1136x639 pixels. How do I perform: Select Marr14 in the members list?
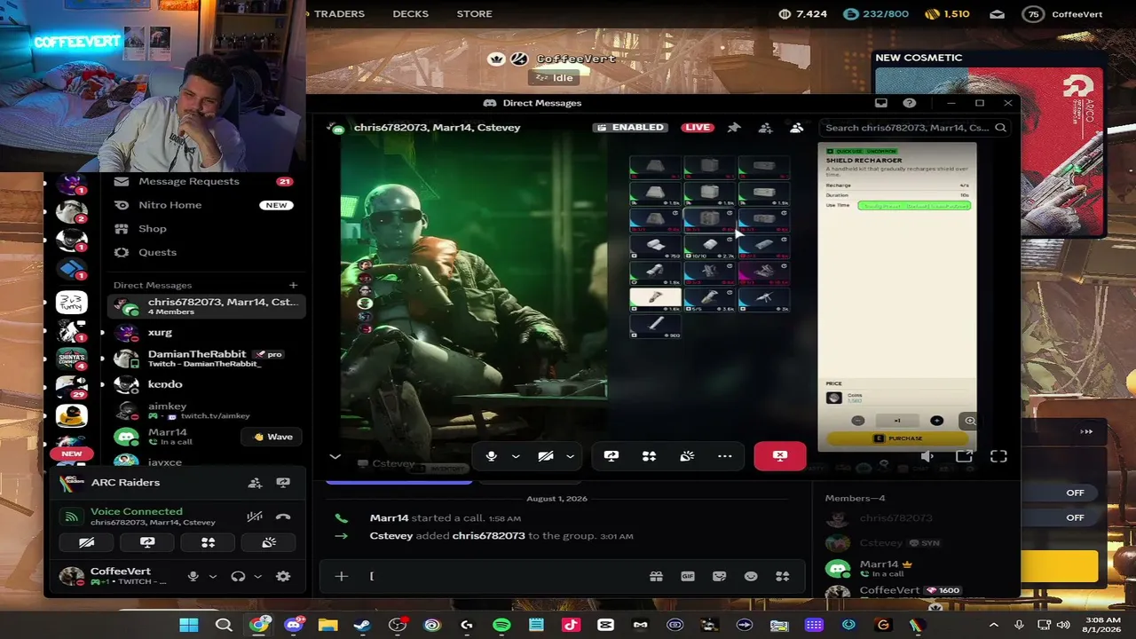[914, 568]
